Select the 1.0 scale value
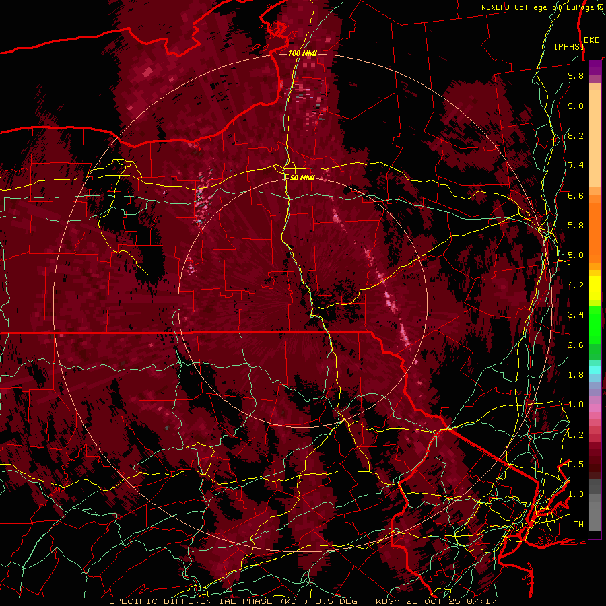Image resolution: width=606 pixels, height=606 pixels. coord(576,405)
